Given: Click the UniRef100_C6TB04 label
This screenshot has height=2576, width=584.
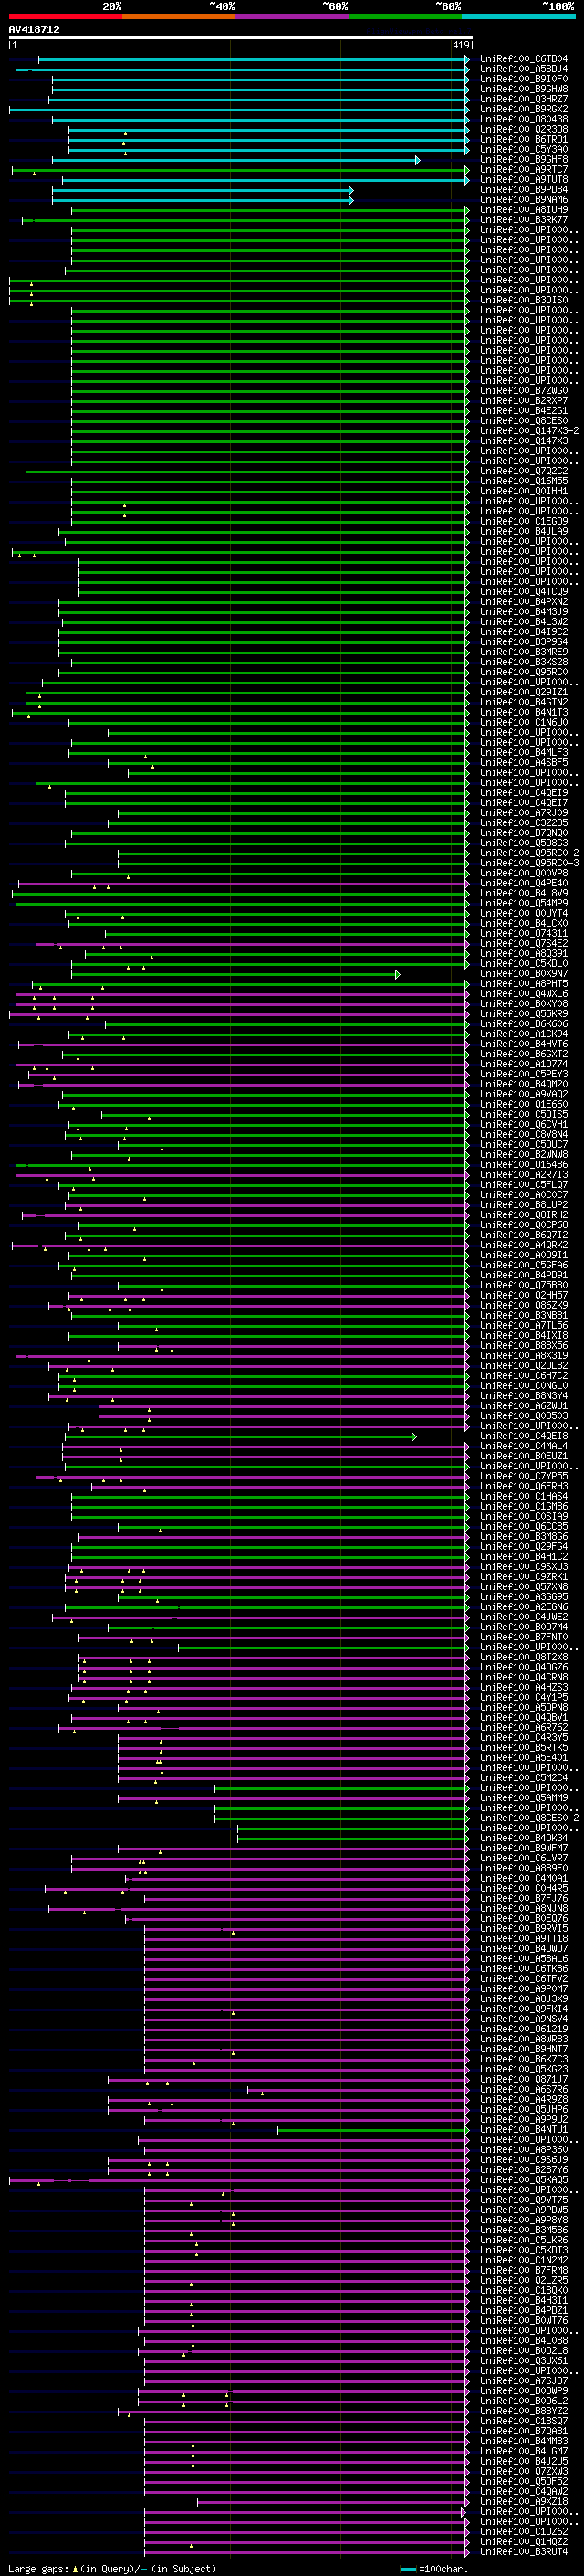Looking at the screenshot, I should [x=524, y=59].
